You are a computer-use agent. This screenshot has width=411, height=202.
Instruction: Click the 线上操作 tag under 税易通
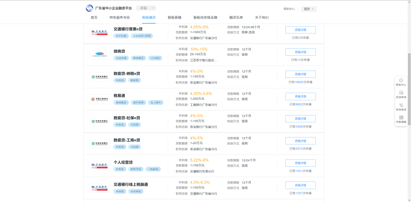click(156, 103)
